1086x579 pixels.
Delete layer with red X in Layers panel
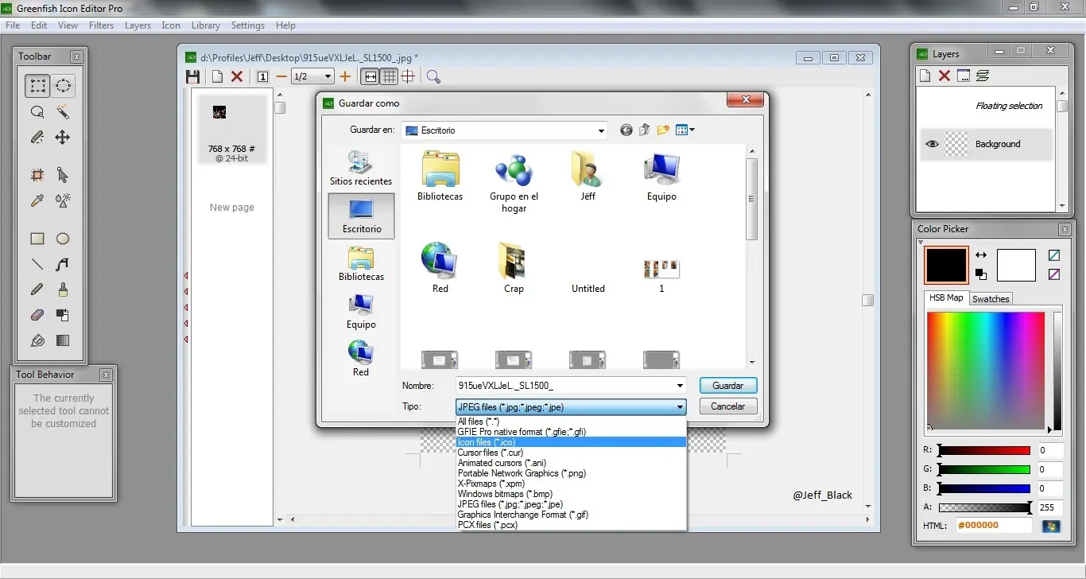[x=944, y=76]
